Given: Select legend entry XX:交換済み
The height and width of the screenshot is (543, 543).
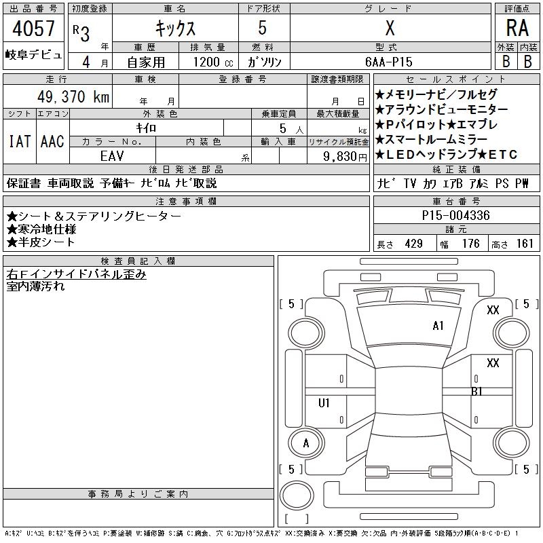Looking at the screenshot, I should (x=305, y=533).
